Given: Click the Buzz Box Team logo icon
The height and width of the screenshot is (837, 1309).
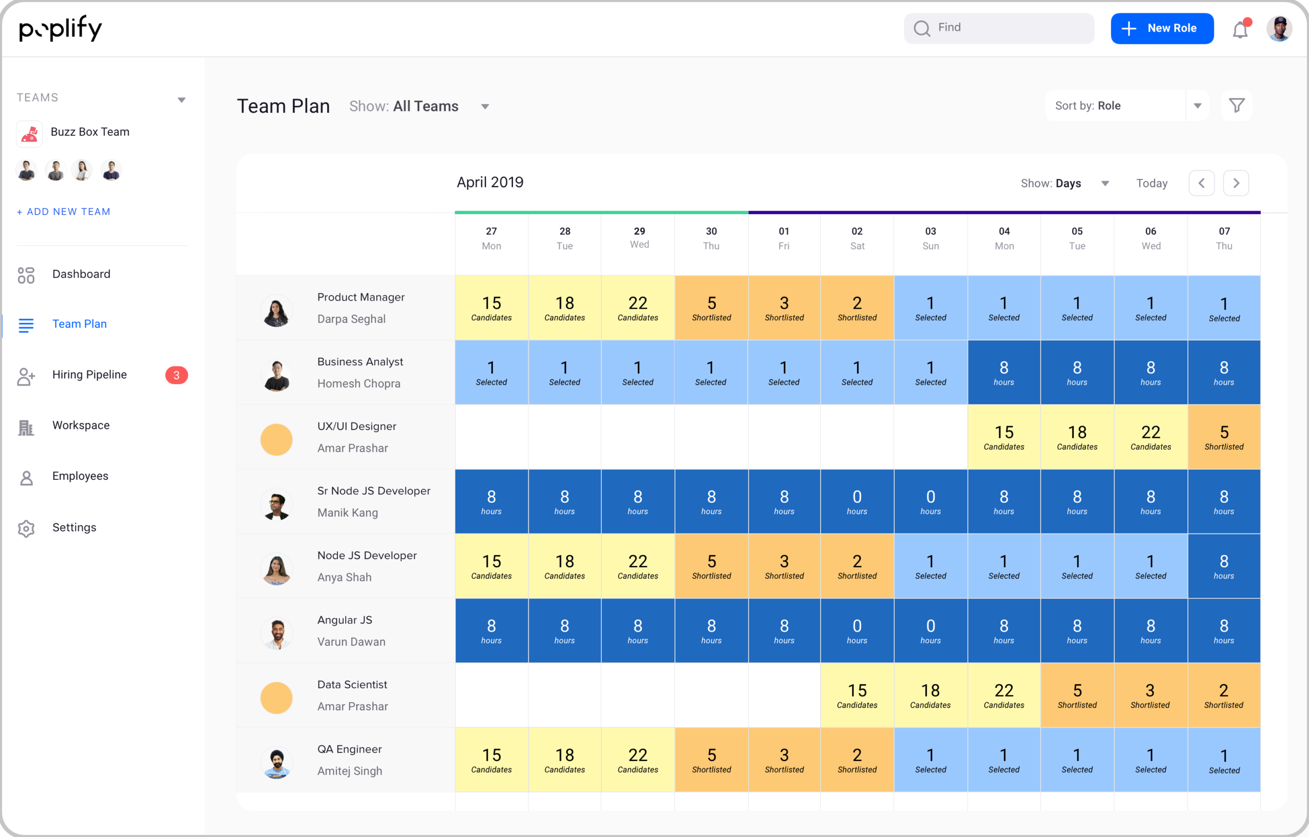Looking at the screenshot, I should click(29, 133).
